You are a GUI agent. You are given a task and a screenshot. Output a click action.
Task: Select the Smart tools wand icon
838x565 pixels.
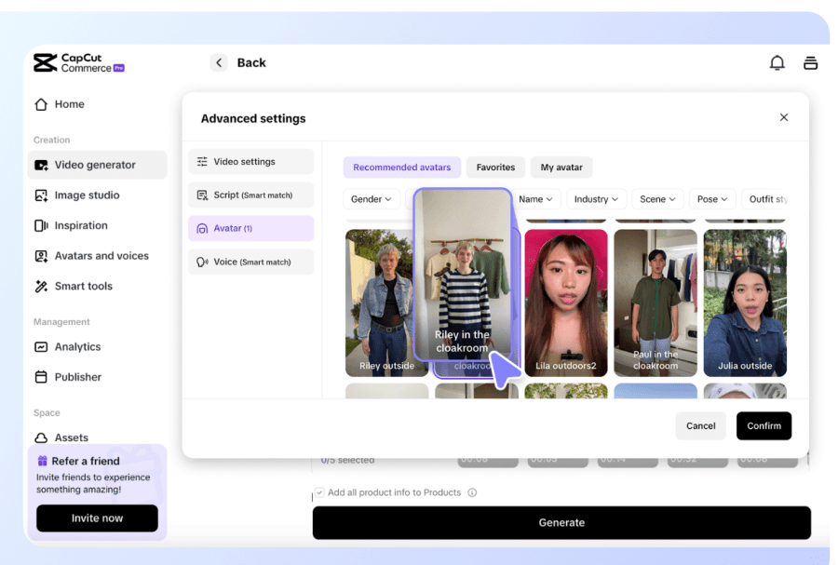tap(41, 287)
